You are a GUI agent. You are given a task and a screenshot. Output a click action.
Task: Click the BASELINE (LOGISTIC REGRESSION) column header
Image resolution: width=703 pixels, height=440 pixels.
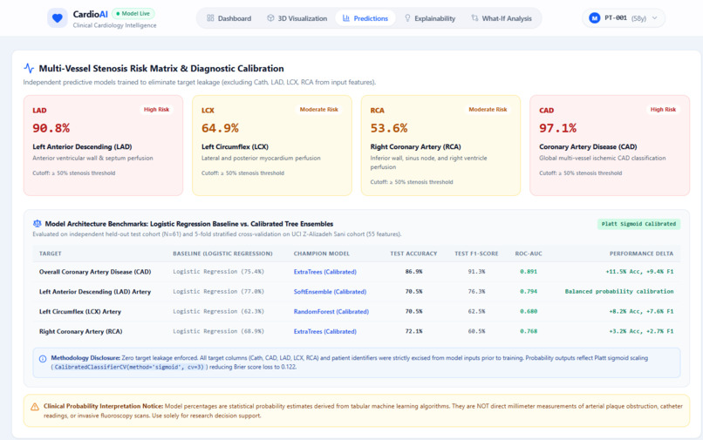(222, 254)
